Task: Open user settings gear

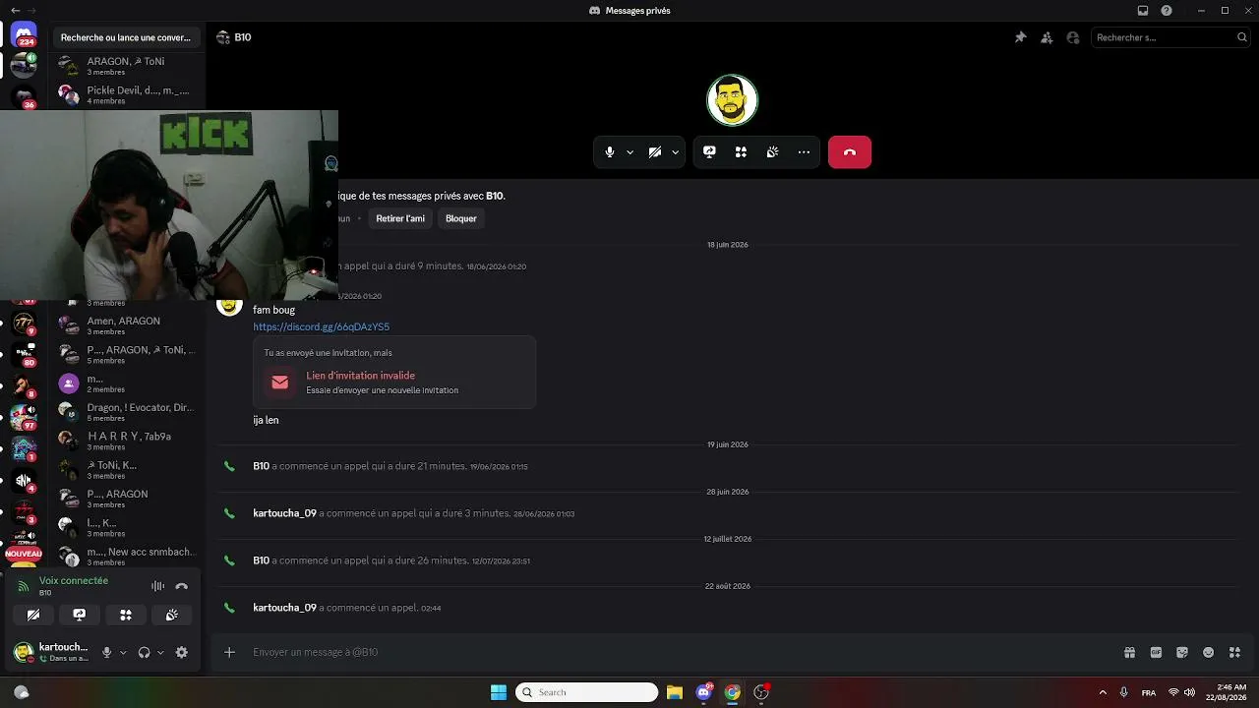Action: click(182, 652)
